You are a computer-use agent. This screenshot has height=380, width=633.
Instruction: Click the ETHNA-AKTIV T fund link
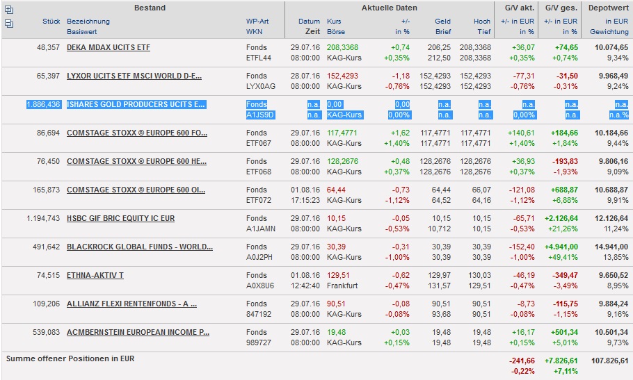95,275
